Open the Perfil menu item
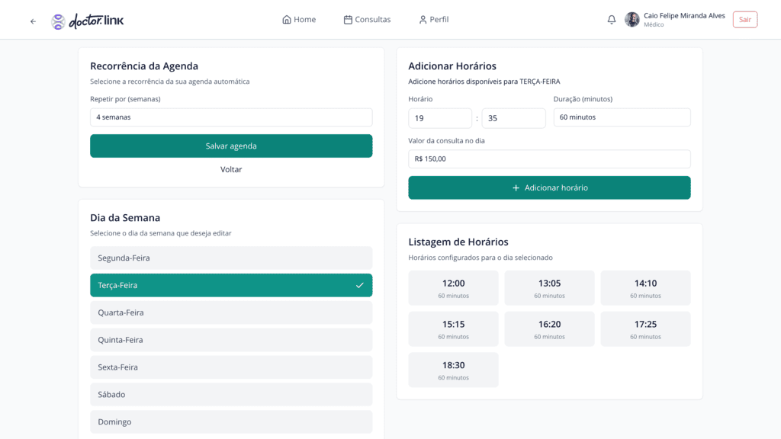Image resolution: width=781 pixels, height=439 pixels. point(433,20)
